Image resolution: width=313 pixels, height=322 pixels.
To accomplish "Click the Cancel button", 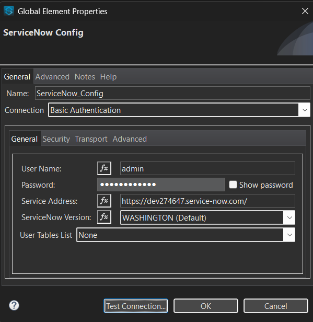I will (276, 306).
